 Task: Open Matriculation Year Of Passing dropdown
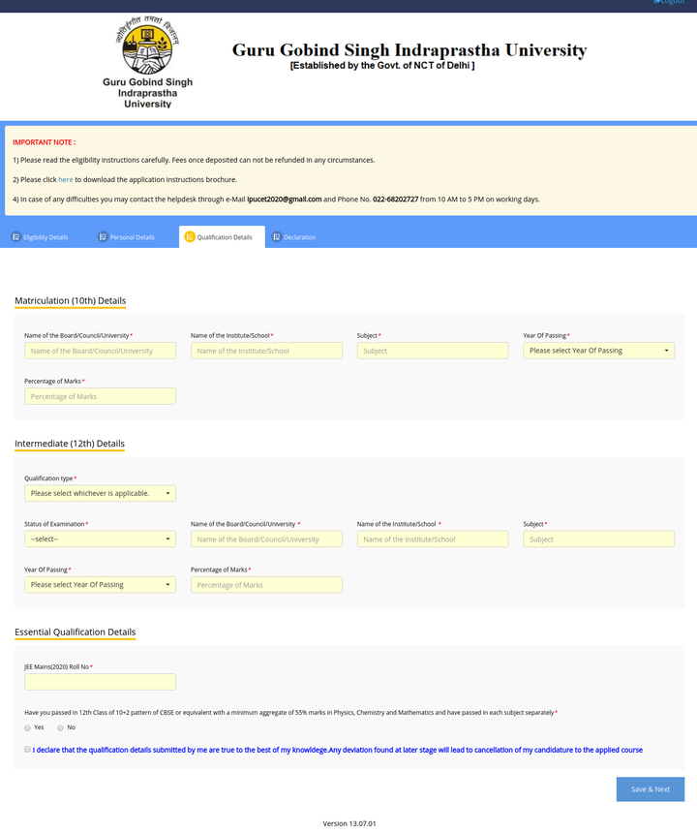point(599,351)
